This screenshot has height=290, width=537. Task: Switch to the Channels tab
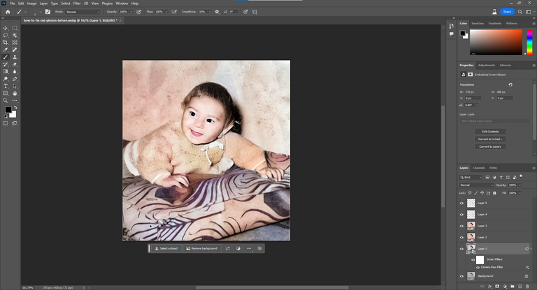[x=479, y=168]
